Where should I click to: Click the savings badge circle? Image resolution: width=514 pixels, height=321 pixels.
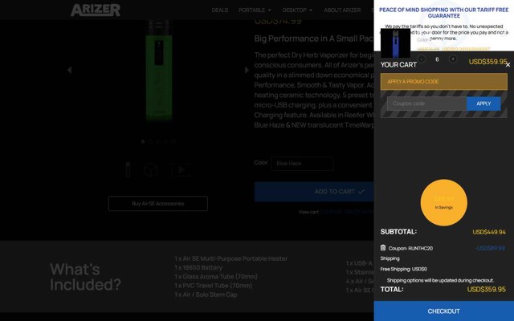[x=444, y=202]
